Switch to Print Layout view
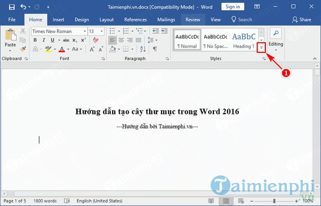 (226, 201)
